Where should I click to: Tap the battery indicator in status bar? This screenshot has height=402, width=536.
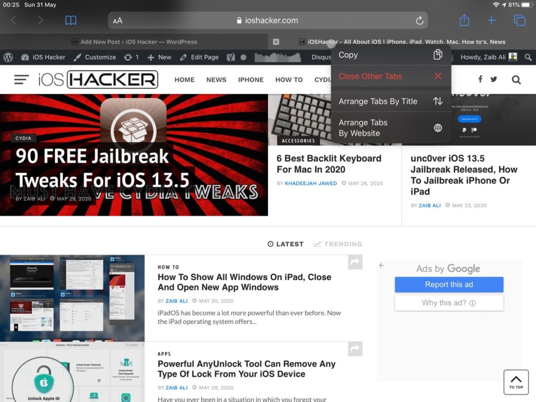(527, 5)
